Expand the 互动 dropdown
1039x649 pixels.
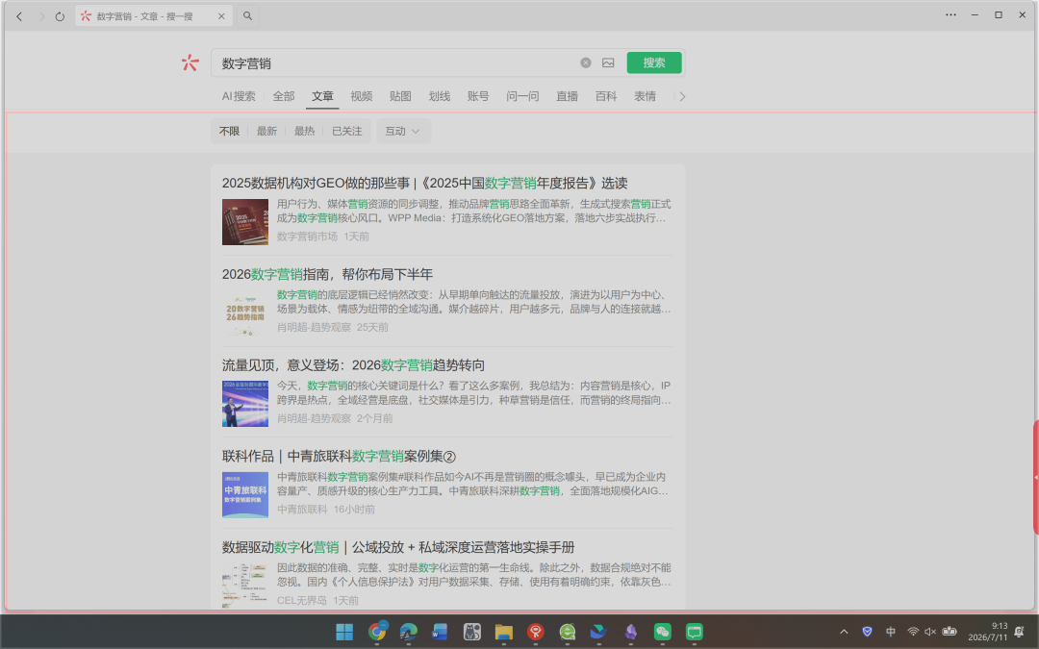tap(403, 131)
